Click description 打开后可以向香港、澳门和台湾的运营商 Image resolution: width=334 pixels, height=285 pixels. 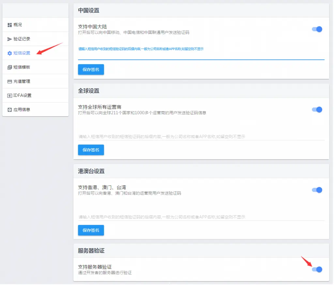(x=129, y=193)
